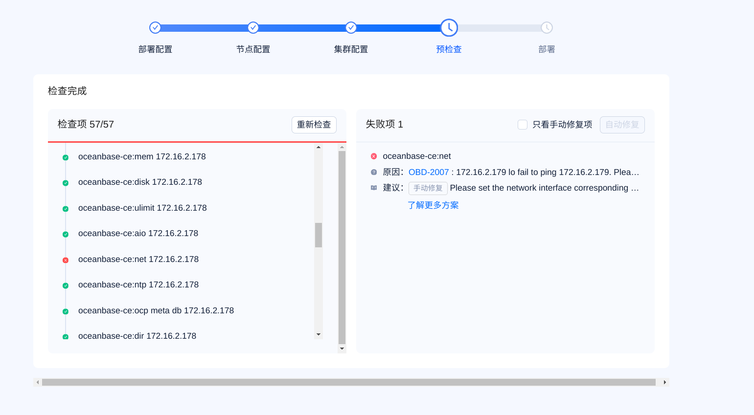The width and height of the screenshot is (754, 415).
Task: Click the tall outer panel scrollbar thumb
Action: tap(342, 248)
